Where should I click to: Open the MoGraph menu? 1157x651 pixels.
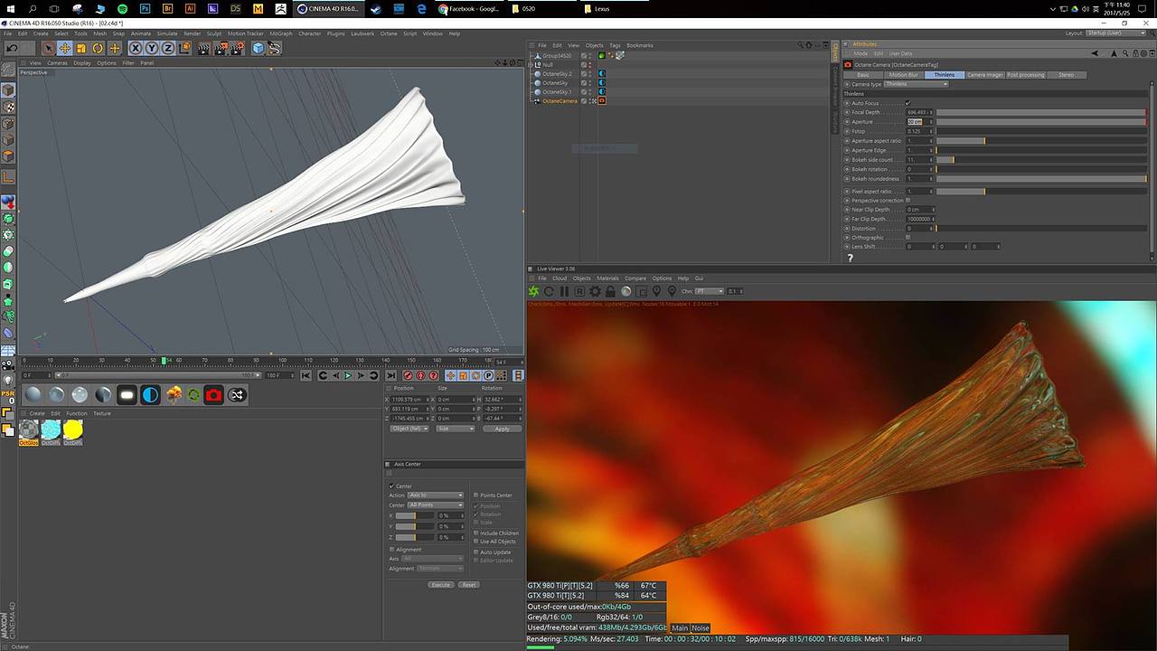280,33
